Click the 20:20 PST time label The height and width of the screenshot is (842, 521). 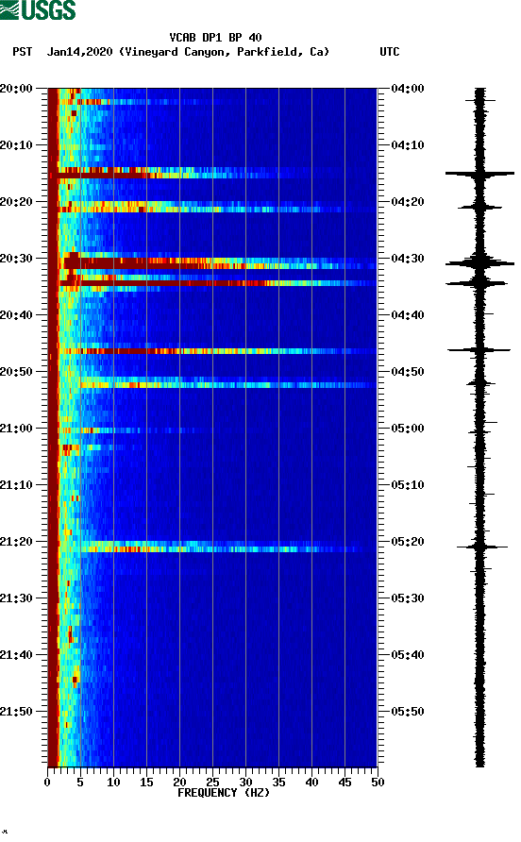coord(16,202)
